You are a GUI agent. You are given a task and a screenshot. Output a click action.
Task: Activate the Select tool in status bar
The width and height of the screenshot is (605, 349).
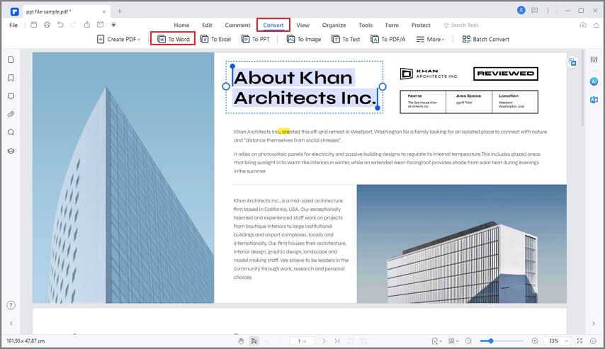[254, 341]
